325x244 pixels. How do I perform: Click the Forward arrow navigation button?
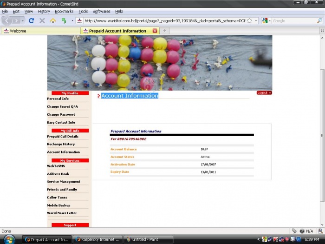click(x=16, y=21)
